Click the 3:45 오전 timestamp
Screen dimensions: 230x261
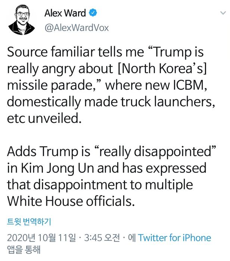(102, 238)
